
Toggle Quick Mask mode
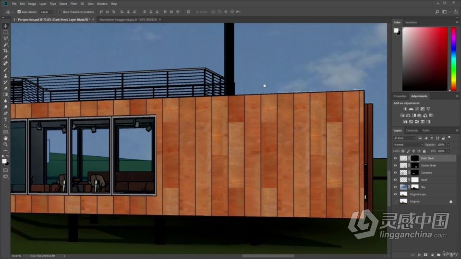point(5,170)
